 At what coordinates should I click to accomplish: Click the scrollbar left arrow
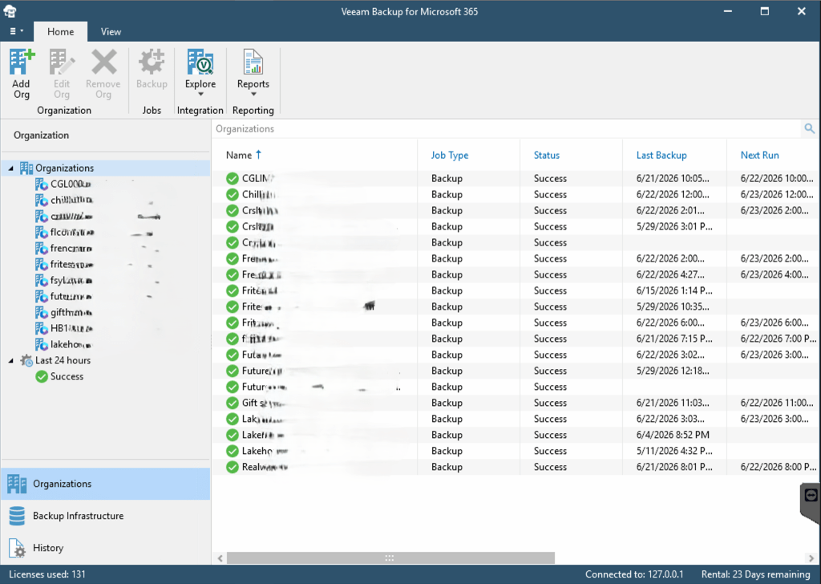[x=220, y=558]
